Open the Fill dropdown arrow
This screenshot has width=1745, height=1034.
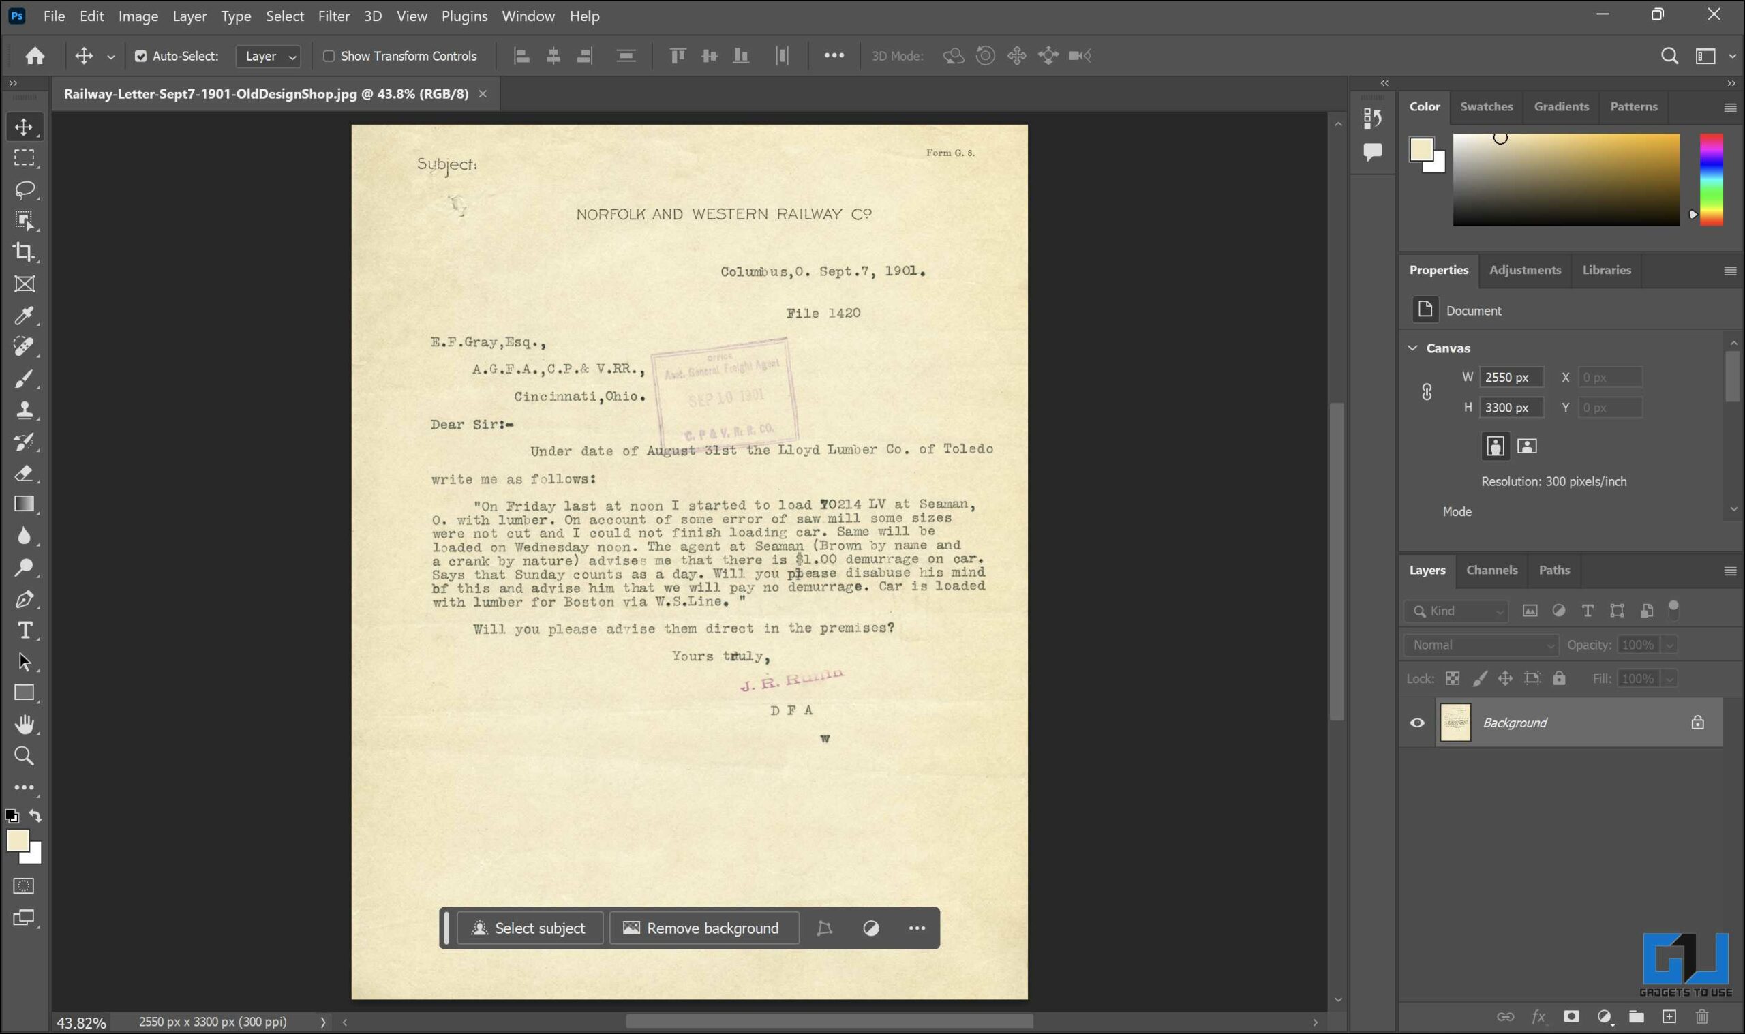point(1669,679)
